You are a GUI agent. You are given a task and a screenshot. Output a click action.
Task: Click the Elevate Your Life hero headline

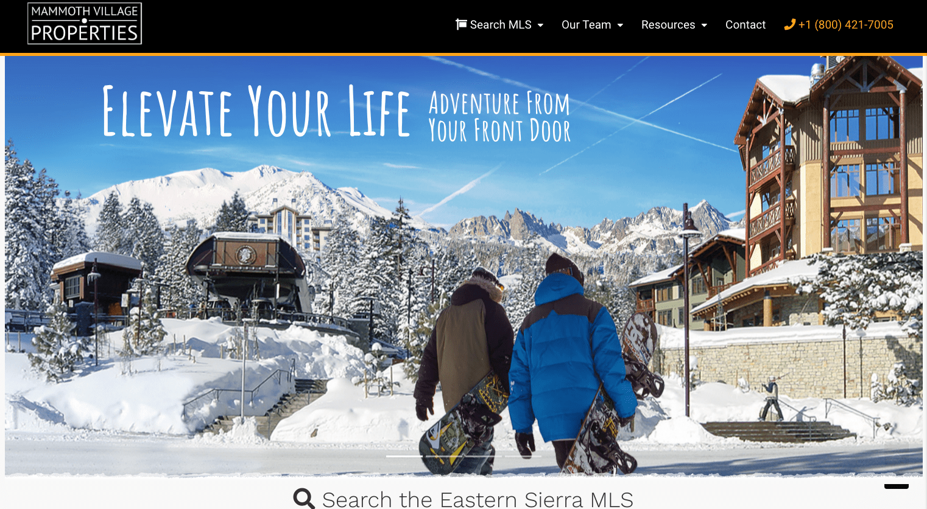pyautogui.click(x=256, y=111)
